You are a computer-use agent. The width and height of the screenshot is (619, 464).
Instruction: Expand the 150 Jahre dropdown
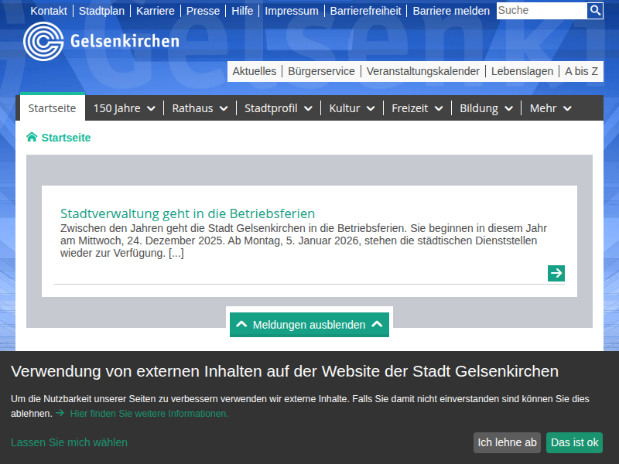coord(123,108)
